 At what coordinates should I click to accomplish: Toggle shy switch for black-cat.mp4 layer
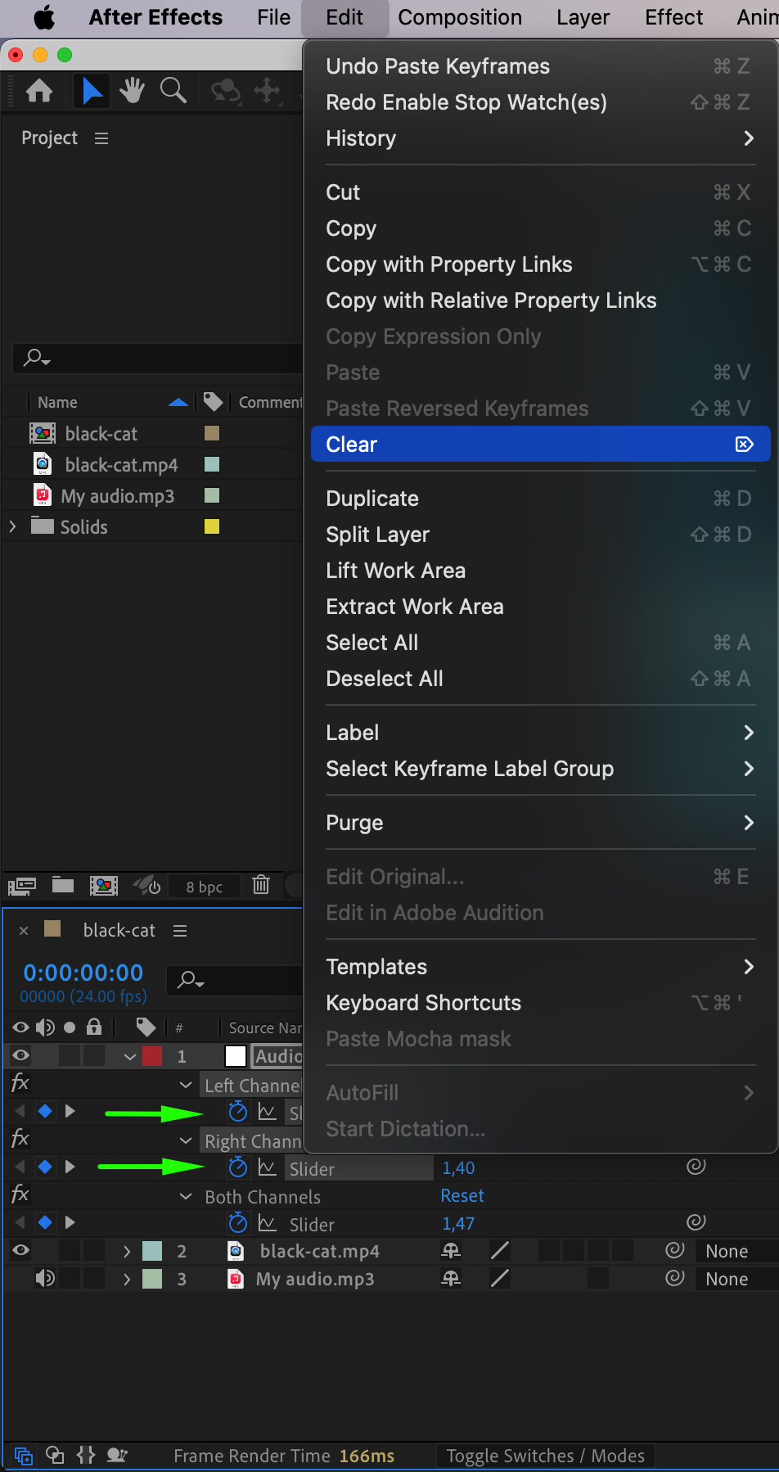click(x=451, y=1250)
